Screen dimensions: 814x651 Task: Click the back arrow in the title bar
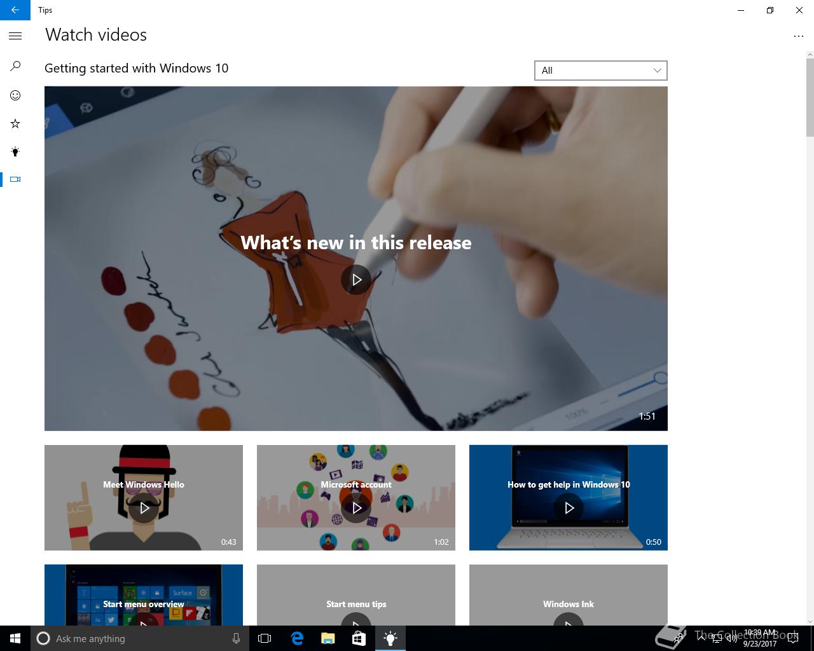15,10
